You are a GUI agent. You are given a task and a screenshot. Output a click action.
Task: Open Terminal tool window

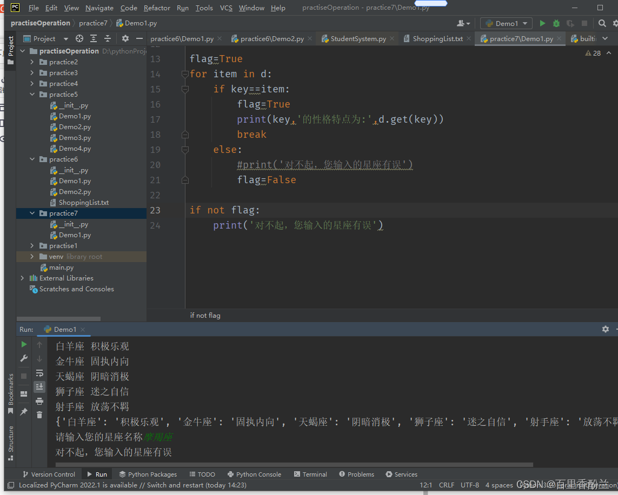(x=310, y=474)
